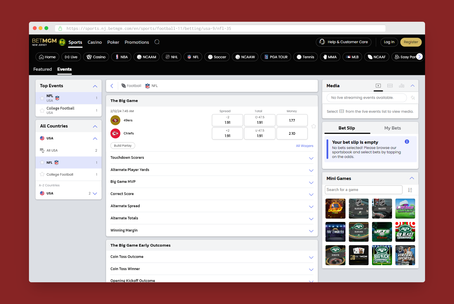Select the Bet Slip tab
This screenshot has width=454, height=304.
tap(347, 128)
